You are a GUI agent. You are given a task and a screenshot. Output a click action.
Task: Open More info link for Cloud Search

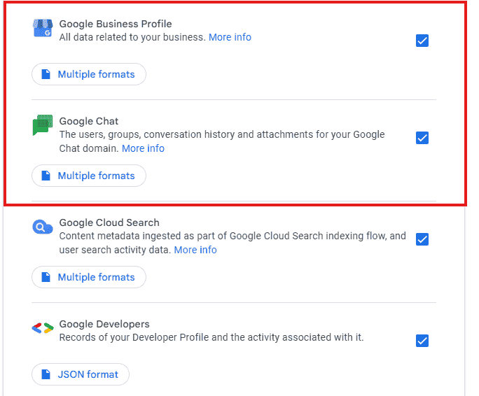click(195, 250)
